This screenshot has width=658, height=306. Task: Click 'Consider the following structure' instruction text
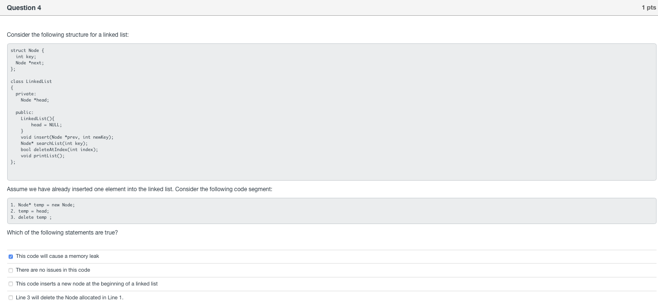tap(67, 35)
